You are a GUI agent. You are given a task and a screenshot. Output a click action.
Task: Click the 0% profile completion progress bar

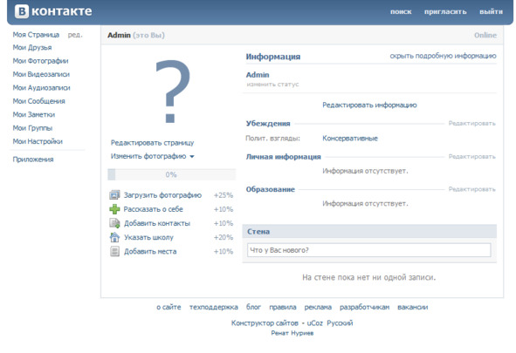coord(171,174)
